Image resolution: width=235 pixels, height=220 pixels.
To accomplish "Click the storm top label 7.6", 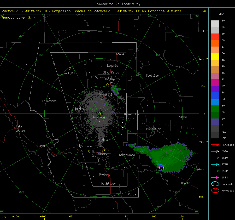I will (161, 169).
